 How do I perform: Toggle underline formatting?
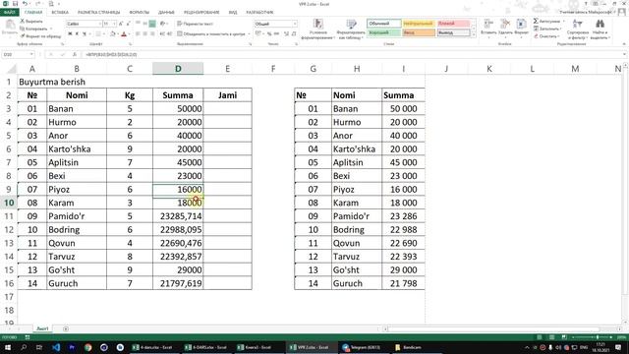point(85,34)
